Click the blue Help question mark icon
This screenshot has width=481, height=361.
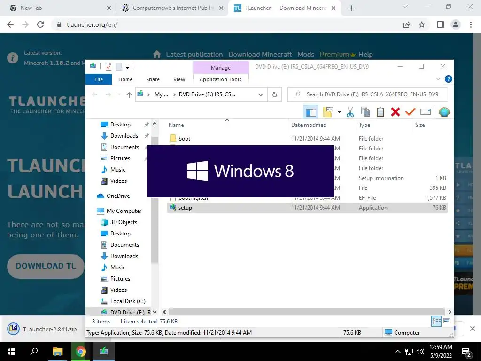pos(448,79)
